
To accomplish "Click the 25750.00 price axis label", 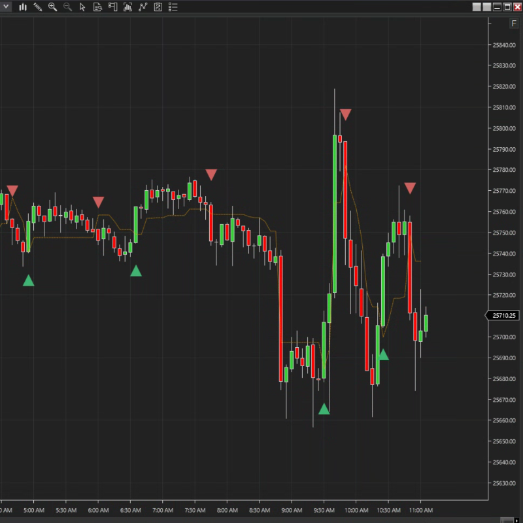I will pyautogui.click(x=503, y=233).
